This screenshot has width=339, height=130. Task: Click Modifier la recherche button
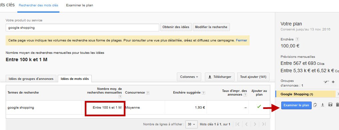pos(211,27)
